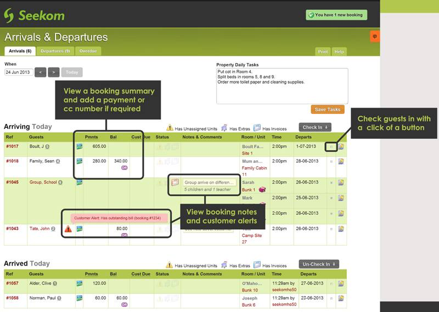Open the Tate, John guest link
The image size is (439, 312).
pos(40,229)
